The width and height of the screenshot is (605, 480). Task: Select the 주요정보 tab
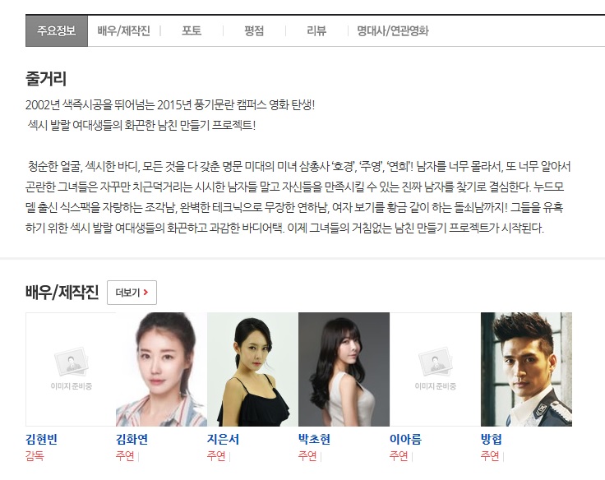pos(57,31)
